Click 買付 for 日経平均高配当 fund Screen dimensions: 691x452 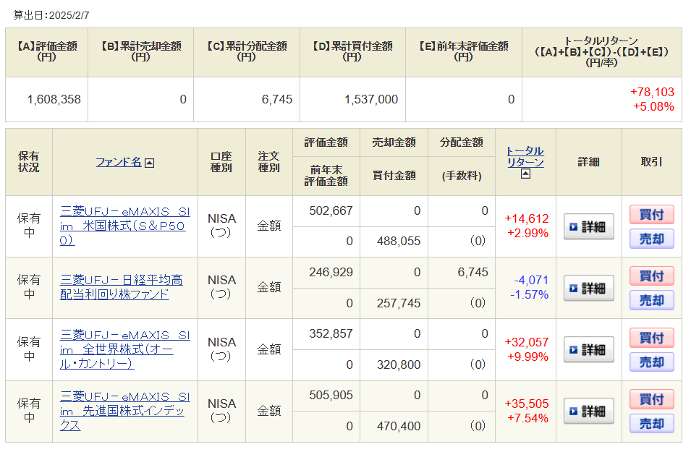652,276
